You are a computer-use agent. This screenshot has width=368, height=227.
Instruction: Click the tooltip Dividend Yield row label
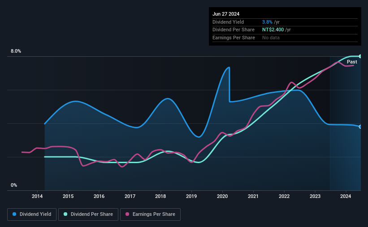click(228, 22)
